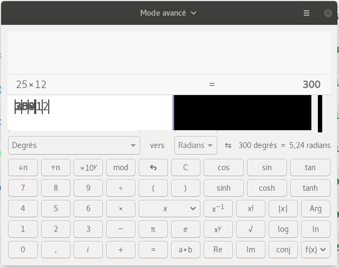Click the Re real part button

[x=218, y=250]
